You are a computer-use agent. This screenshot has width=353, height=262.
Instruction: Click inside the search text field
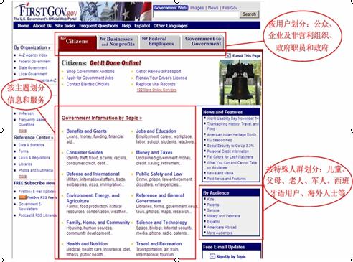point(196,14)
